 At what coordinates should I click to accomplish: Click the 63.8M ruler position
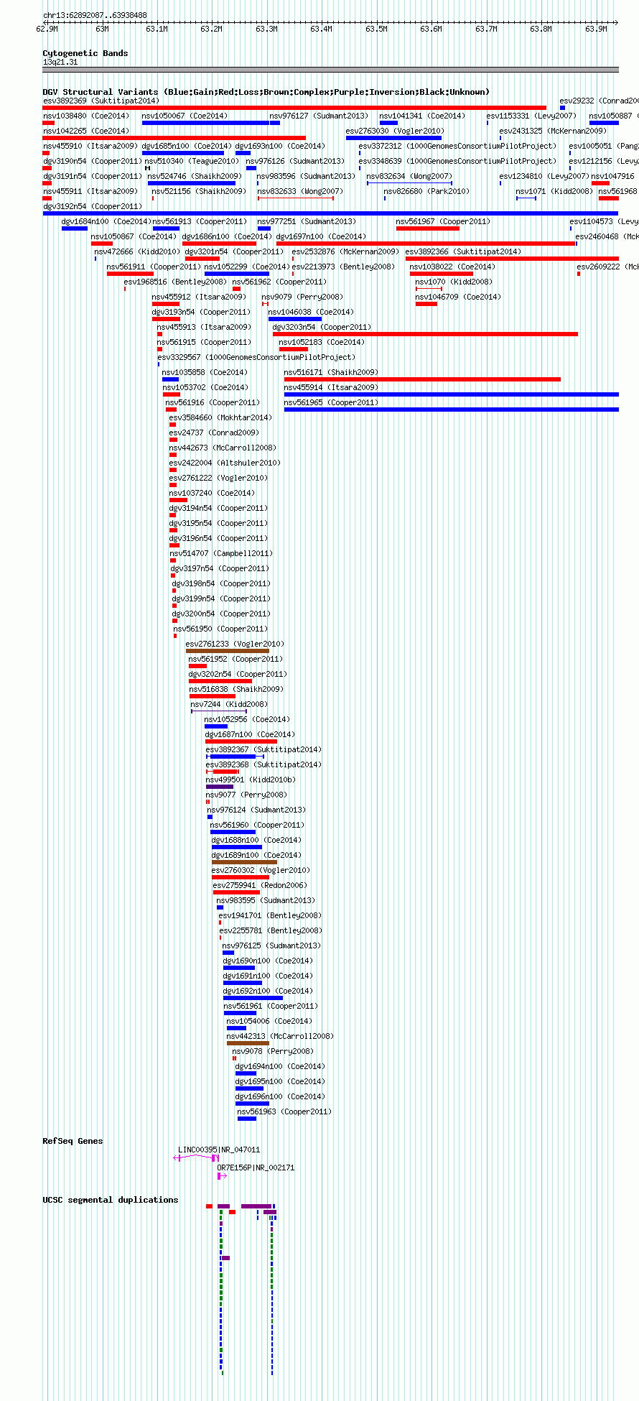pyautogui.click(x=541, y=29)
